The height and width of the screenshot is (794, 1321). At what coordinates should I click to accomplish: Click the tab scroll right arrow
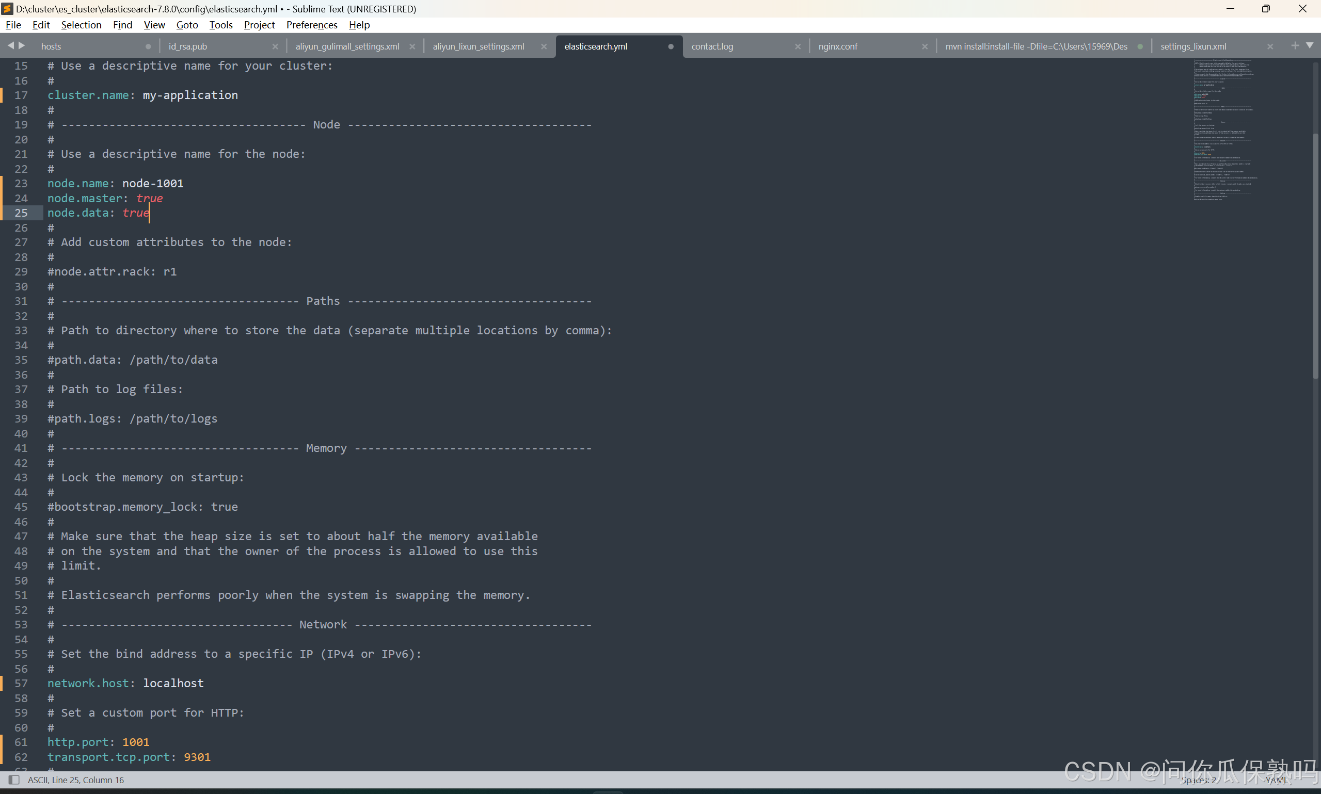coord(22,45)
